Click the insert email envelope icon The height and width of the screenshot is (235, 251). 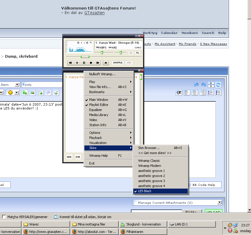[x=40, y=93]
